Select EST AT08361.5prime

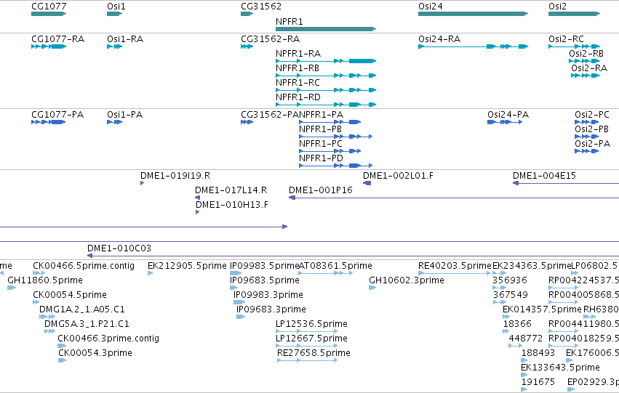click(x=335, y=266)
